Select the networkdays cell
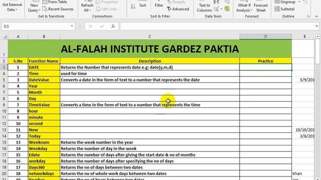 [x=44, y=173]
